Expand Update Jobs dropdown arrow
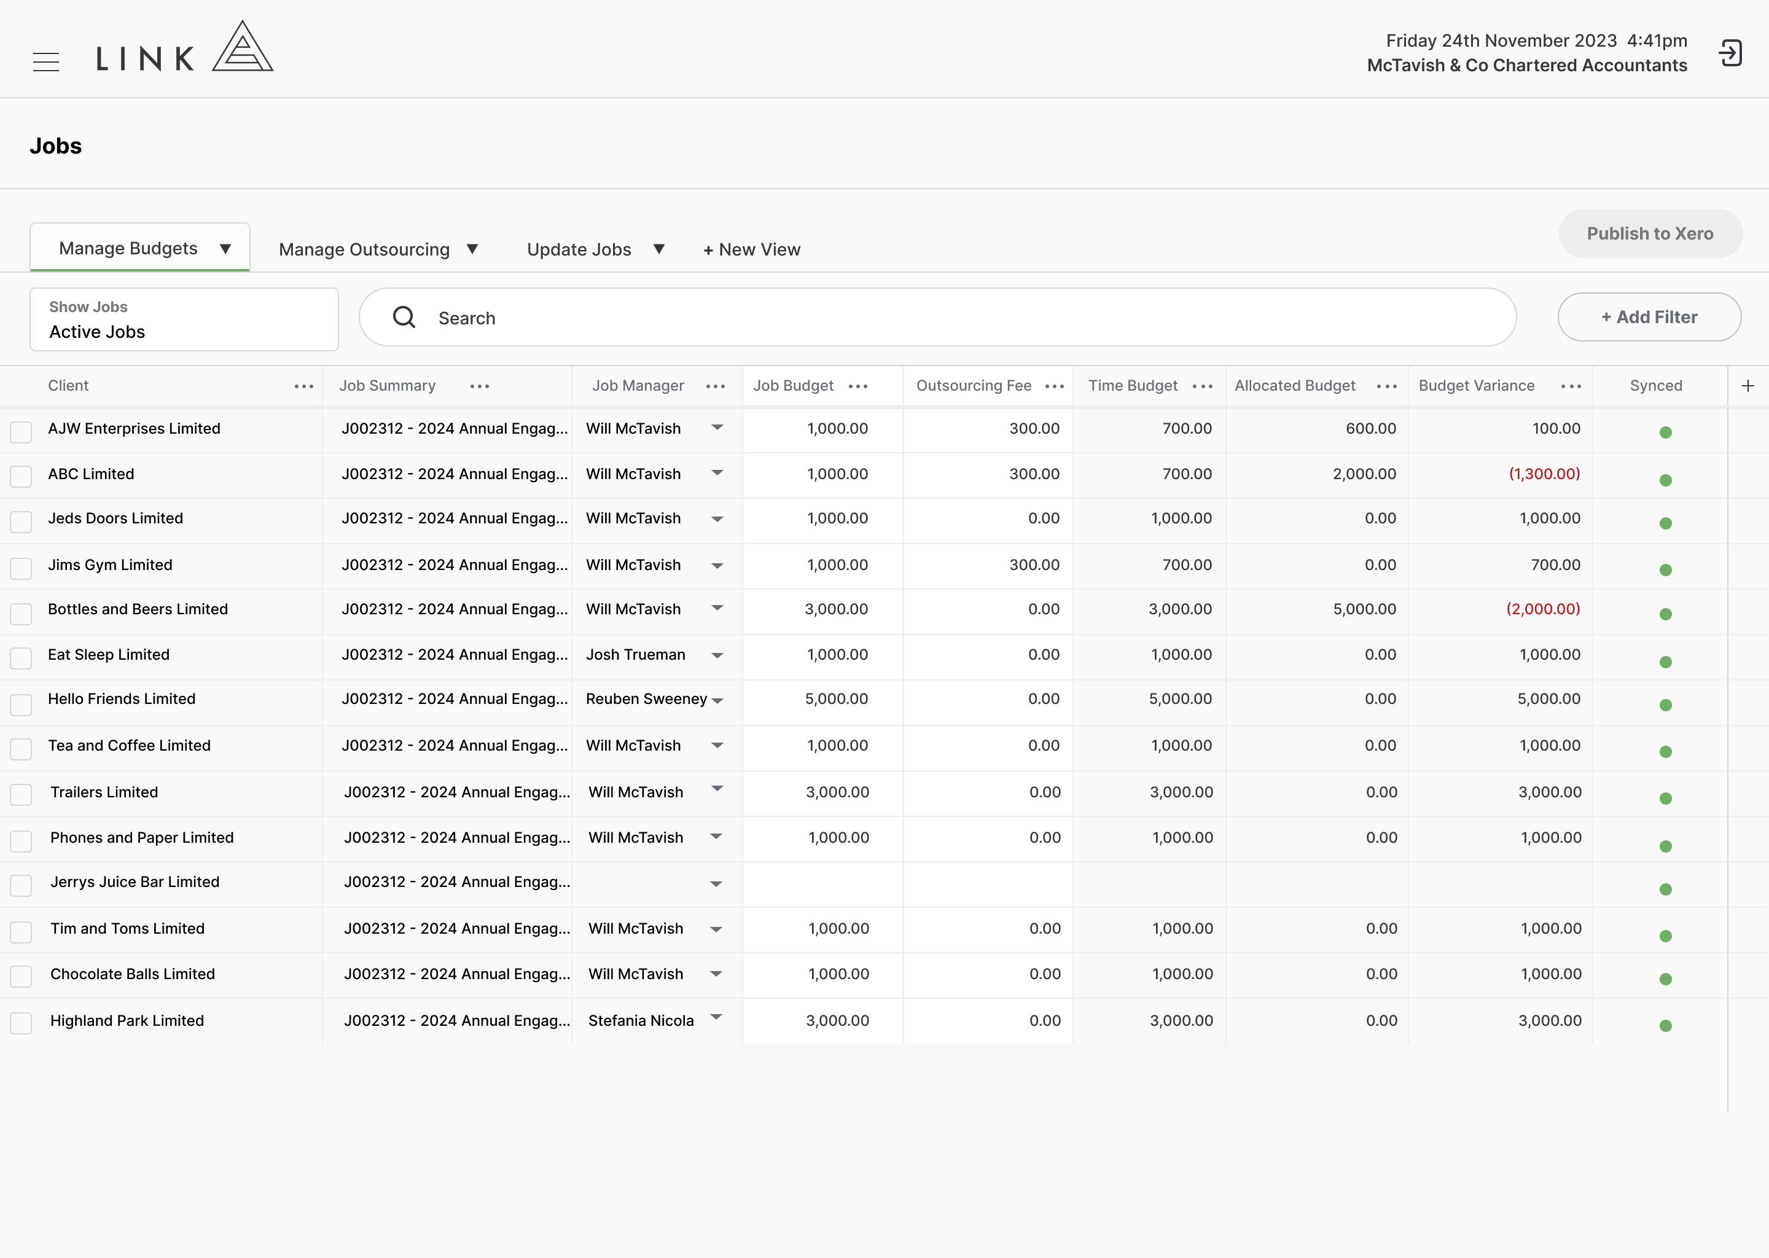The height and width of the screenshot is (1258, 1769). [x=659, y=249]
